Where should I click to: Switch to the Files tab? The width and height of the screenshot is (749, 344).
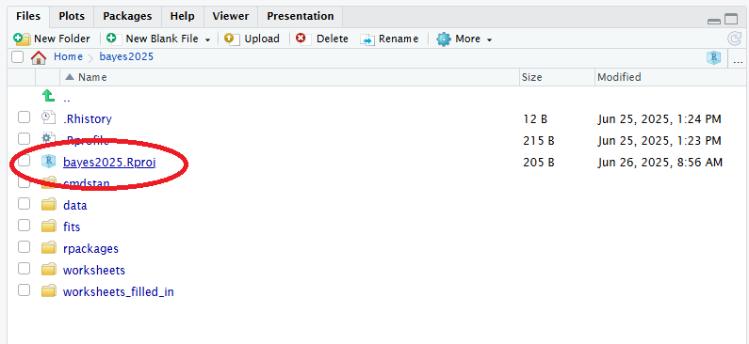click(27, 16)
